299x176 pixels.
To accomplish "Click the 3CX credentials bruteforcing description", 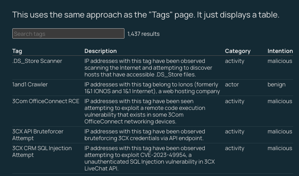I will pyautogui.click(x=144, y=135).
